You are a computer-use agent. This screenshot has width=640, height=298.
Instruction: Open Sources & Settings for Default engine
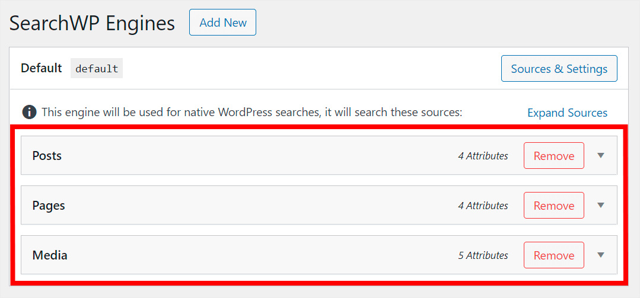(x=559, y=69)
